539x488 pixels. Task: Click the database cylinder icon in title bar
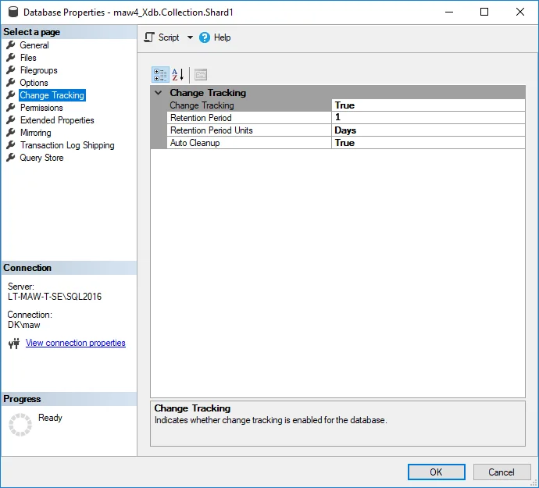(x=13, y=12)
